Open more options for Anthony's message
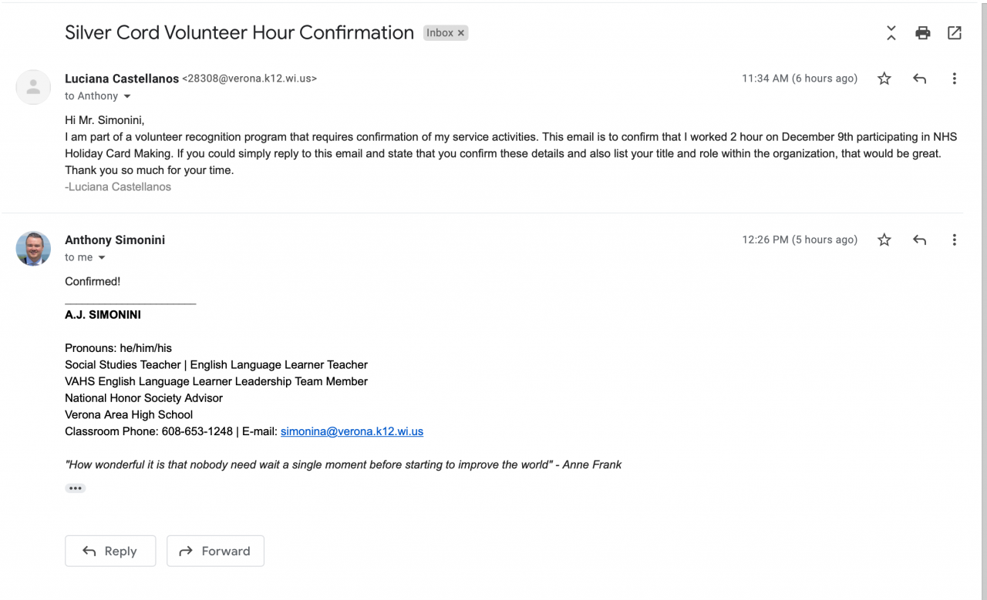987x600 pixels. point(954,240)
